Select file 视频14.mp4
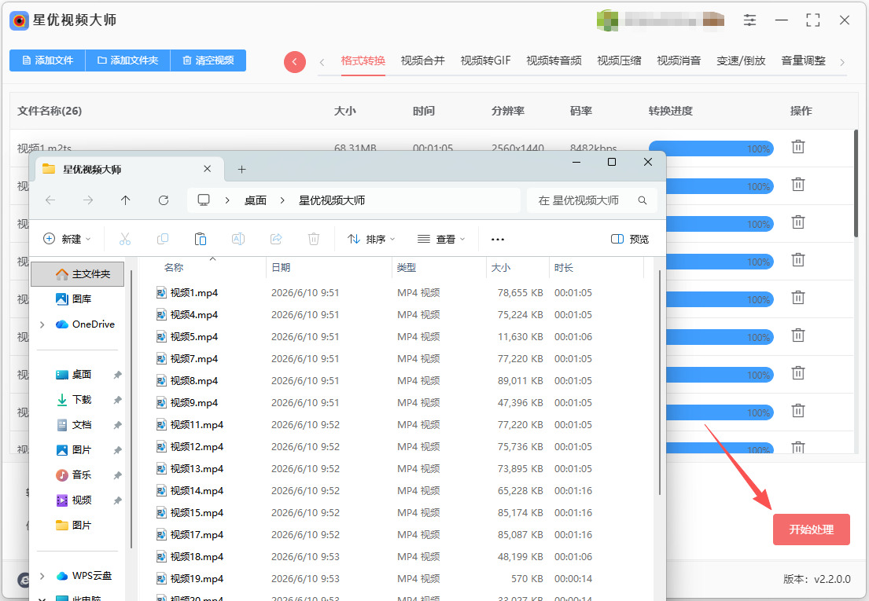 click(x=197, y=491)
